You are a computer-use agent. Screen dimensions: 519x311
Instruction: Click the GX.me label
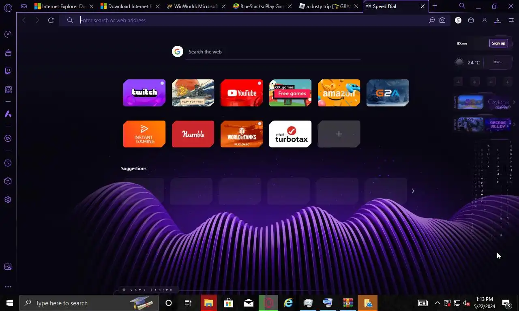pyautogui.click(x=462, y=43)
